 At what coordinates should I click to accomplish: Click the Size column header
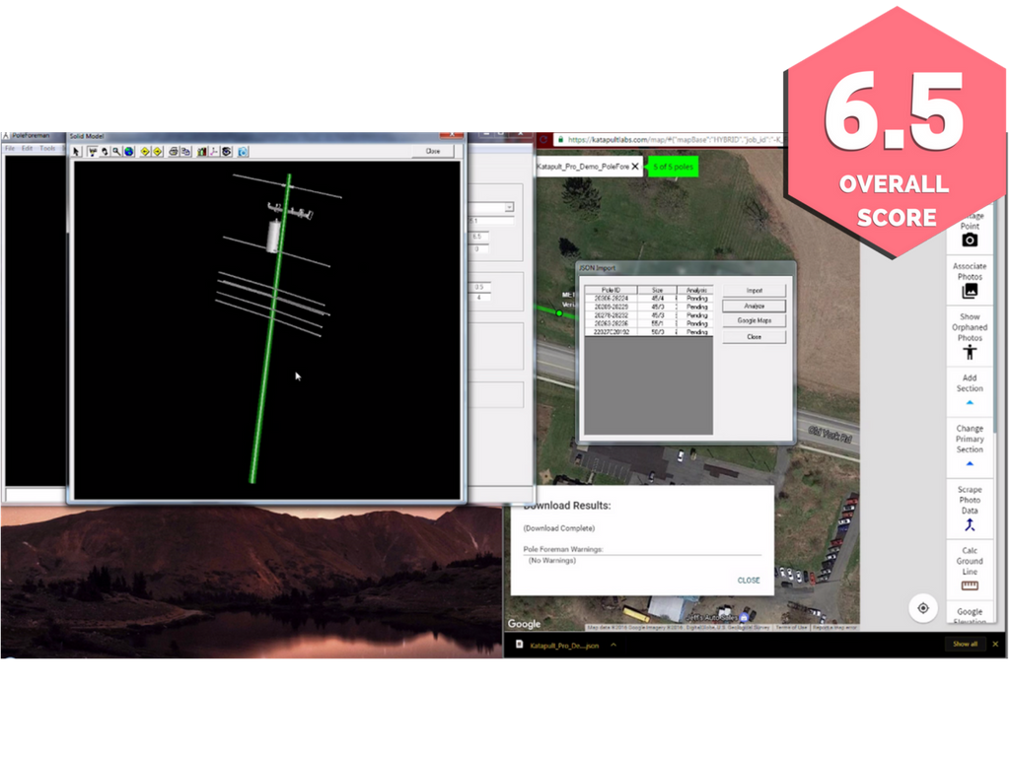(x=657, y=291)
